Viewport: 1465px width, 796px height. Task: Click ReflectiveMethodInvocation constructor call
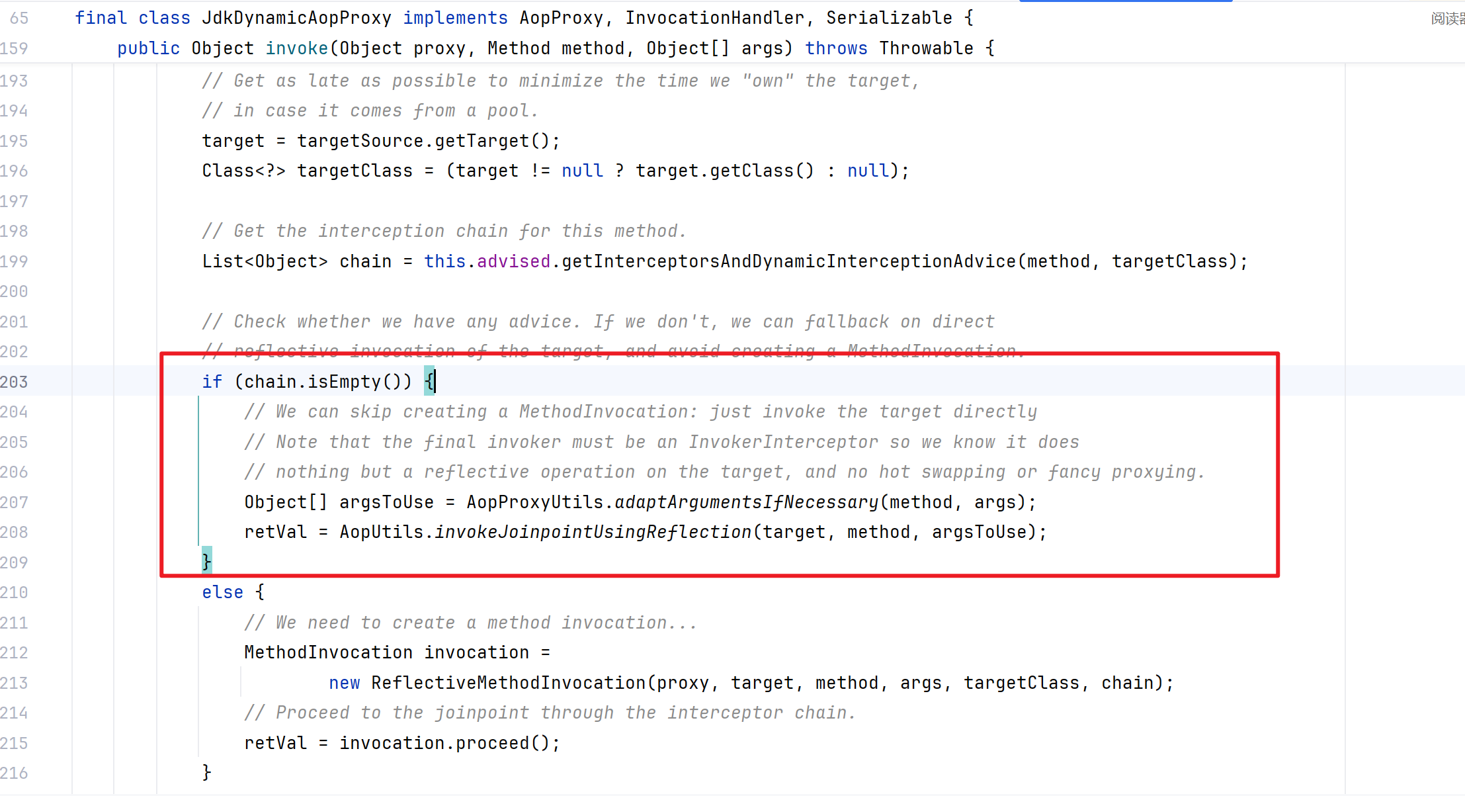coord(509,683)
